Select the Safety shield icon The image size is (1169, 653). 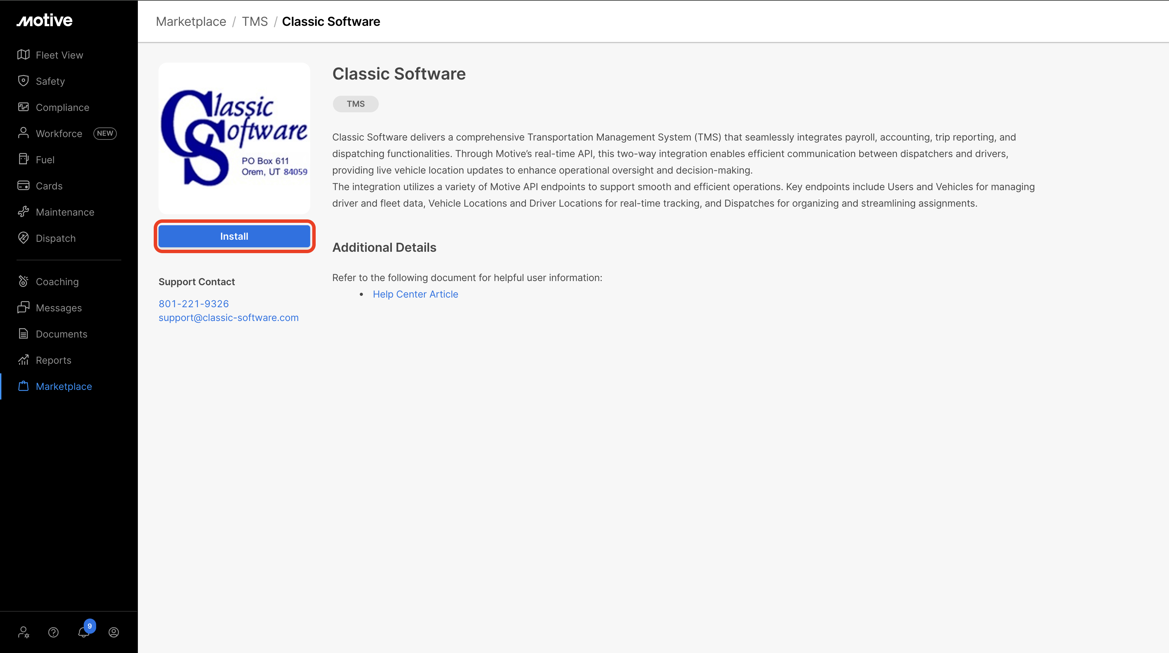point(23,81)
